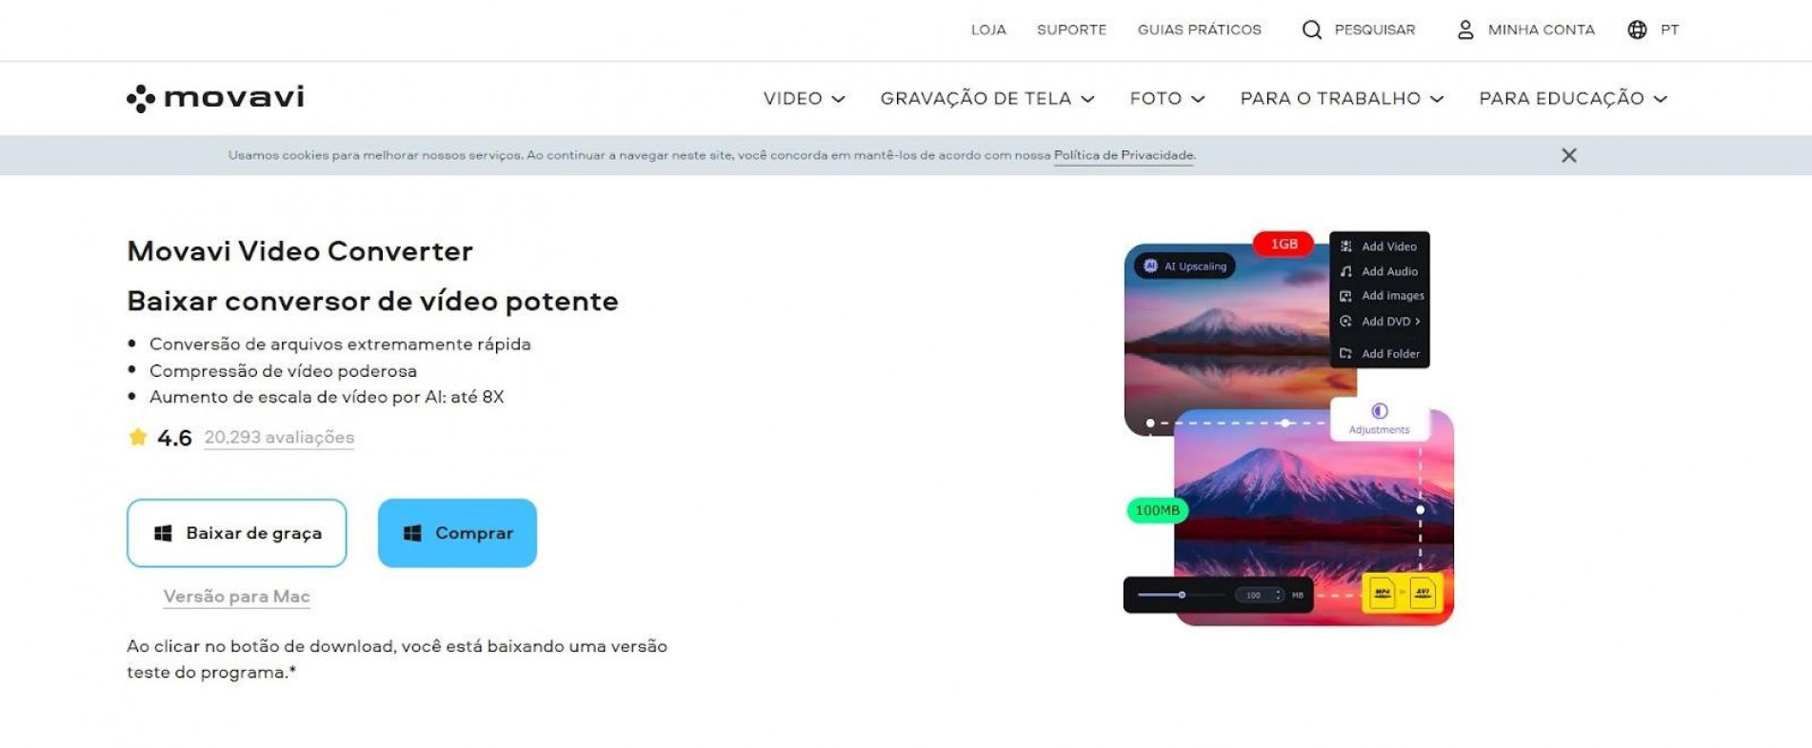Click the Adjustments icon in preview
The height and width of the screenshot is (748, 1812).
click(1378, 411)
